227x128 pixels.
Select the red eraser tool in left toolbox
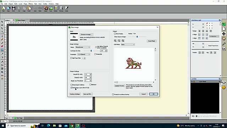coord(2,46)
